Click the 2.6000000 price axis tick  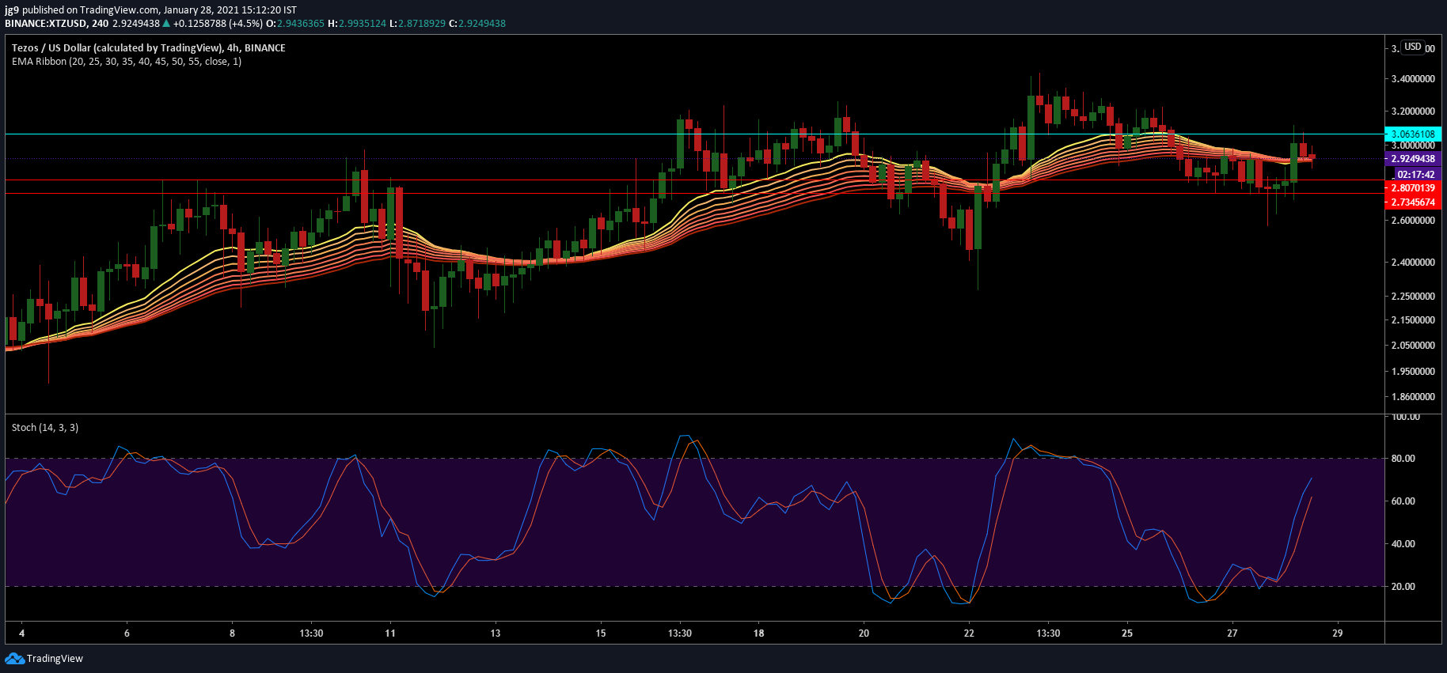(1413, 221)
